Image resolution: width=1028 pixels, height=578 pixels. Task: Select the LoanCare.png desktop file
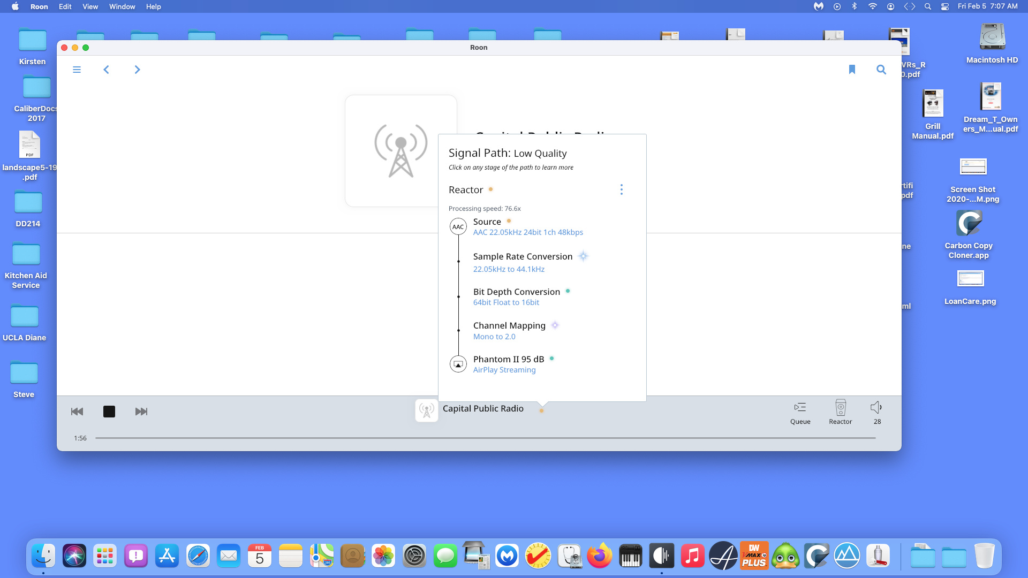click(x=970, y=287)
